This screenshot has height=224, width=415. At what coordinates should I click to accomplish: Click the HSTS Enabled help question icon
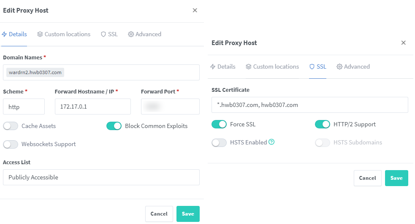point(271,142)
